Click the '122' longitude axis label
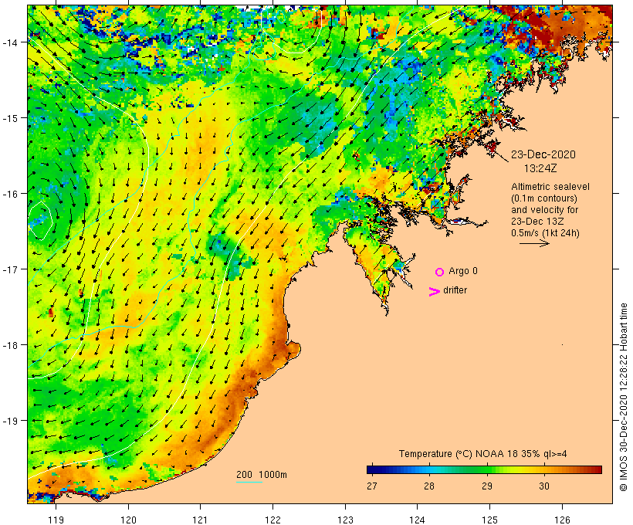633x525 pixels. point(272,520)
